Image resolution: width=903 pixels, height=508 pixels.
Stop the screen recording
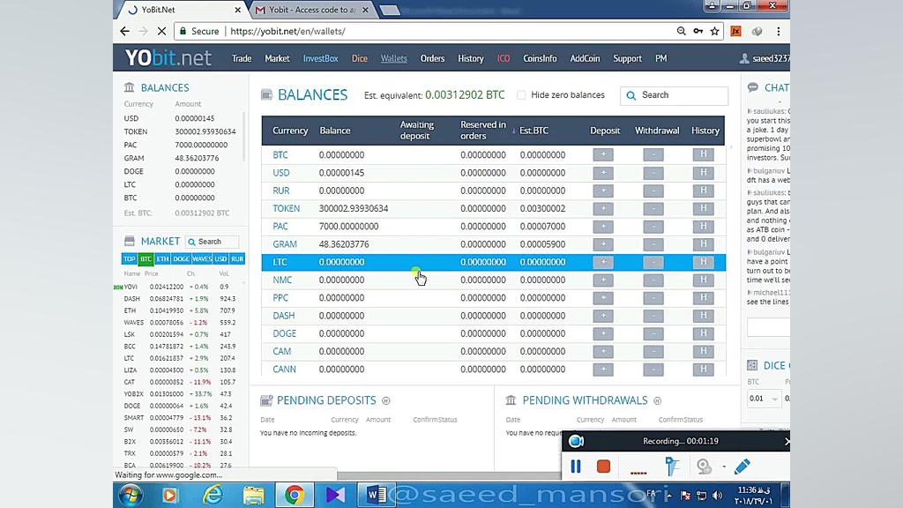603,467
